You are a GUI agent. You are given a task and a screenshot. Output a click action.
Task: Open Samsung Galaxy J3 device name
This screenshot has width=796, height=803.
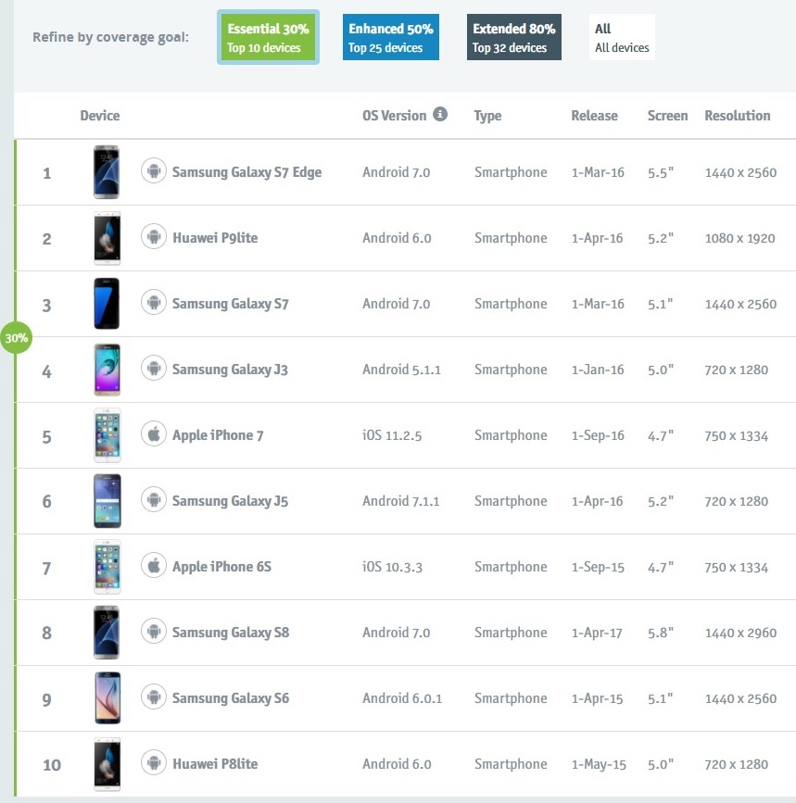(x=230, y=370)
